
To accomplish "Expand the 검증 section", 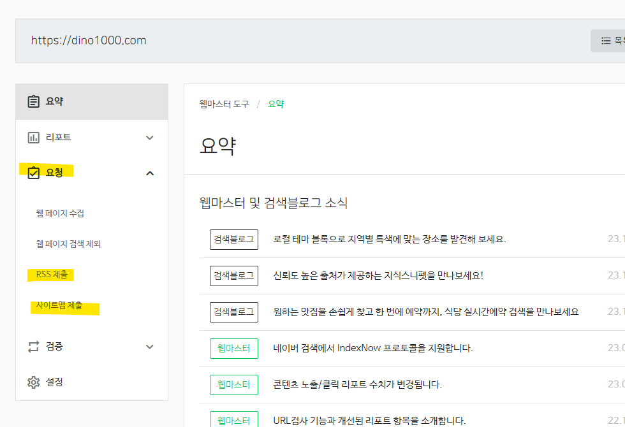I will [150, 346].
